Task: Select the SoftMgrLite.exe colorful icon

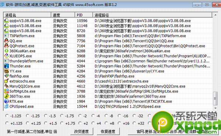Action: pos(6,91)
